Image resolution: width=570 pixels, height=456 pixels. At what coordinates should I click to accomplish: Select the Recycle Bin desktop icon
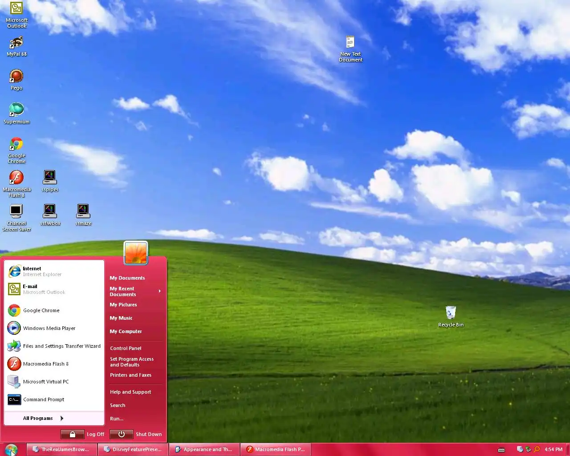coord(451,317)
